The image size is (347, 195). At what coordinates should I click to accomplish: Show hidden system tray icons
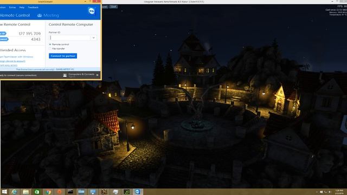pos(317,192)
